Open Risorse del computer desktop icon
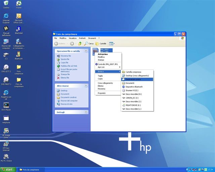 6,44
